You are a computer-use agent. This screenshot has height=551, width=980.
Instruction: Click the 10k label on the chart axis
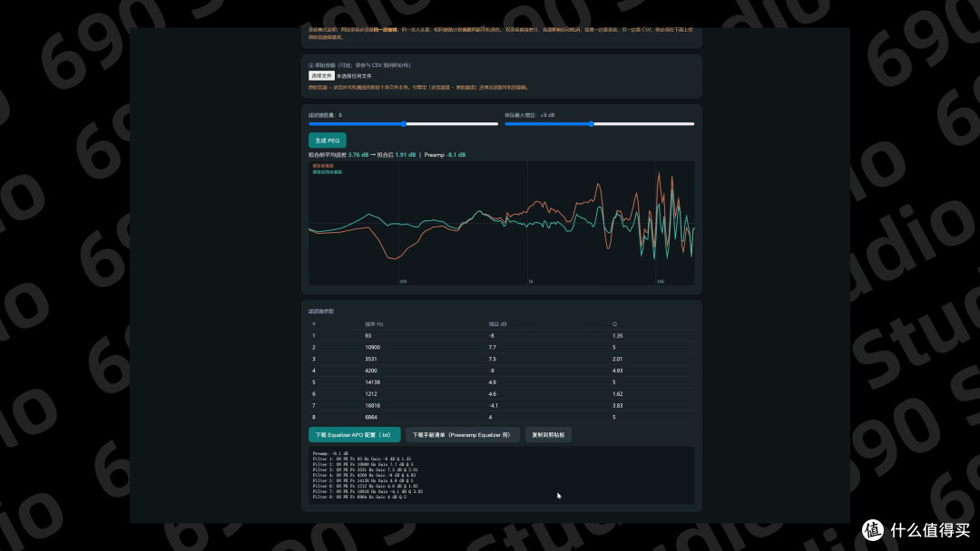tap(661, 282)
